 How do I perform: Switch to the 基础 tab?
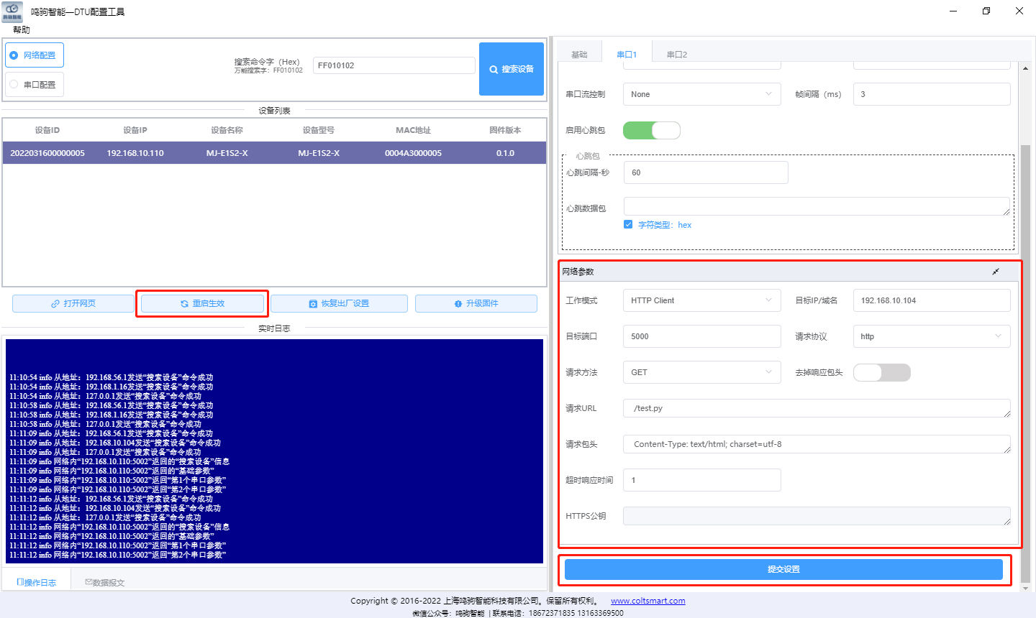click(579, 55)
